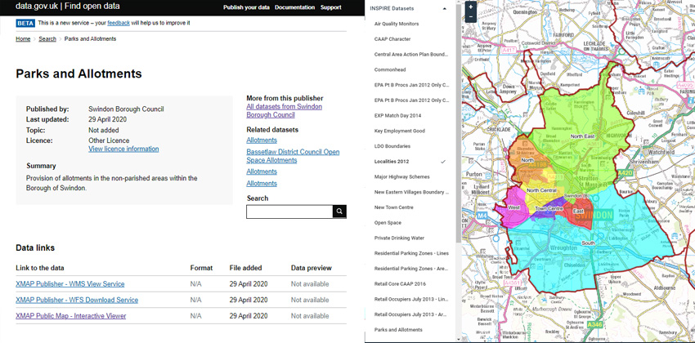
Task: Click the Swindon Borough Council publisher text
Action: [126, 109]
